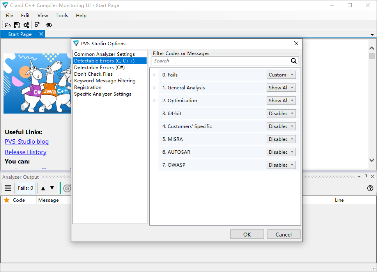This screenshot has height=272, width=377.
Task: Close the Analyzer Output panel
Action: coord(372,176)
